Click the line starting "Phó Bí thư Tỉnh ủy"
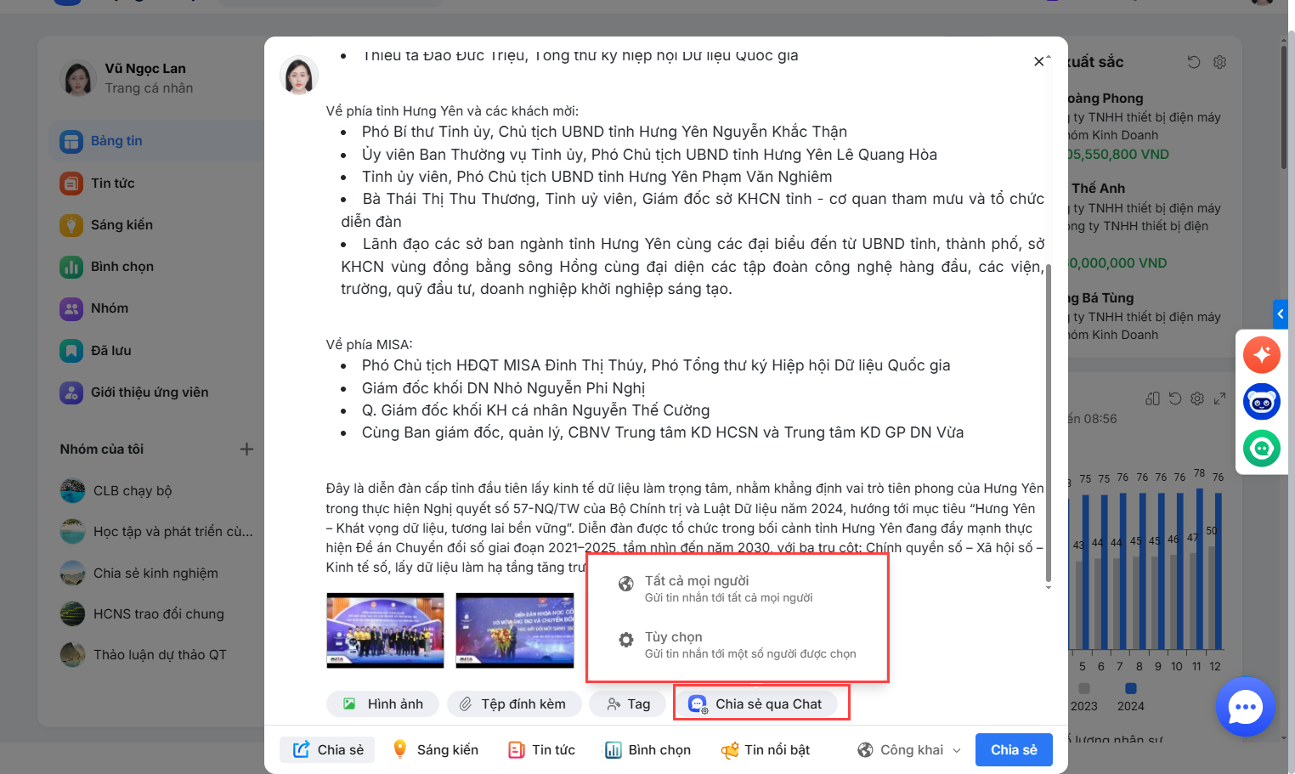 pos(604,132)
